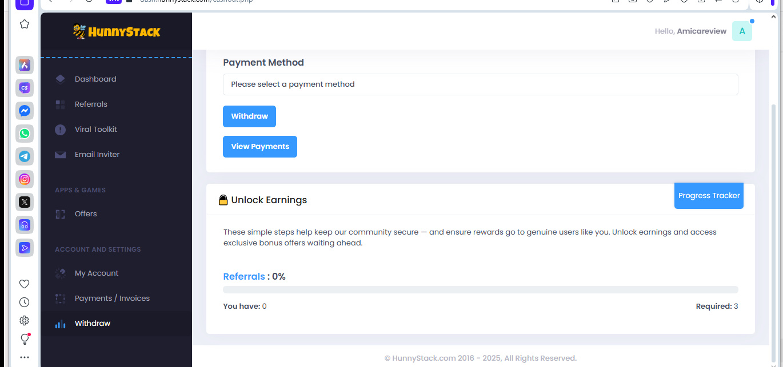783x367 pixels.
Task: Click the 'Required: 3' text
Action: coord(717,306)
